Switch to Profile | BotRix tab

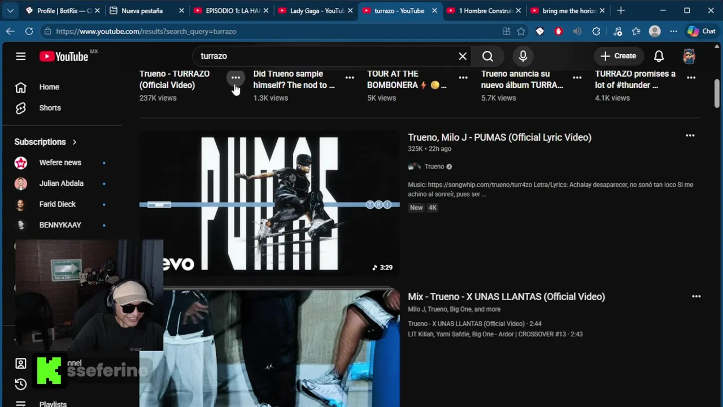tap(63, 10)
